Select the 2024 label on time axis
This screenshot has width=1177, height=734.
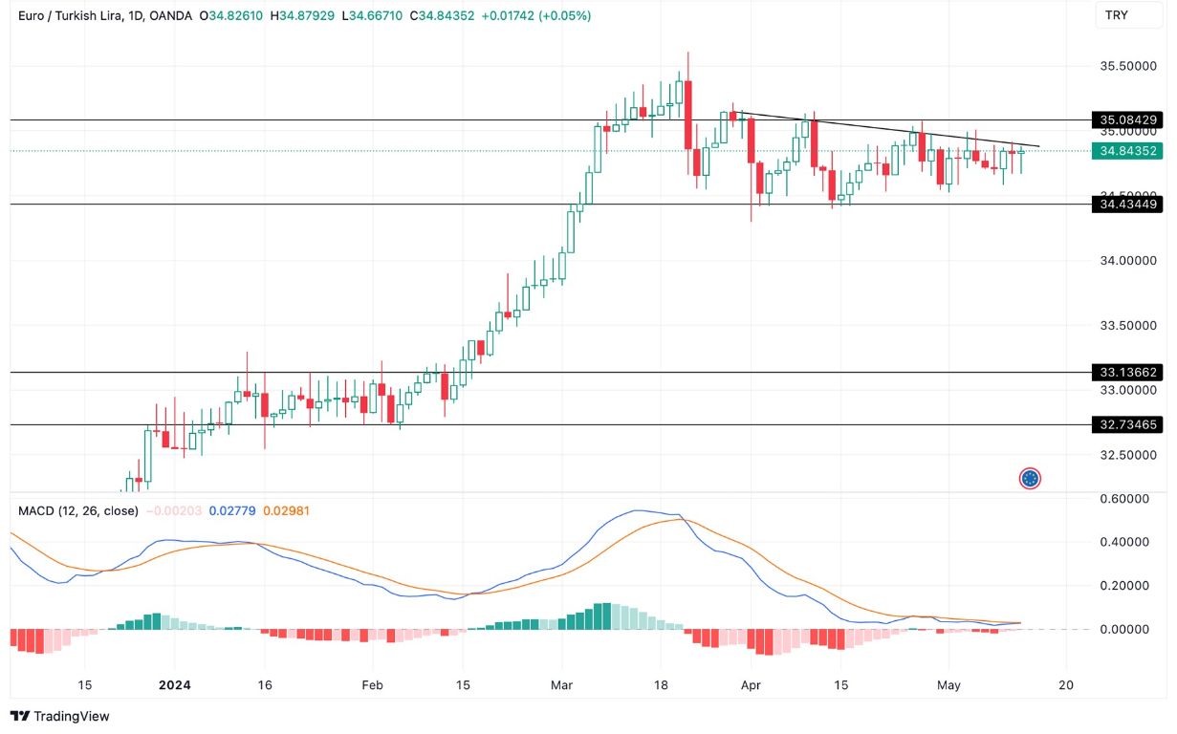pos(175,685)
